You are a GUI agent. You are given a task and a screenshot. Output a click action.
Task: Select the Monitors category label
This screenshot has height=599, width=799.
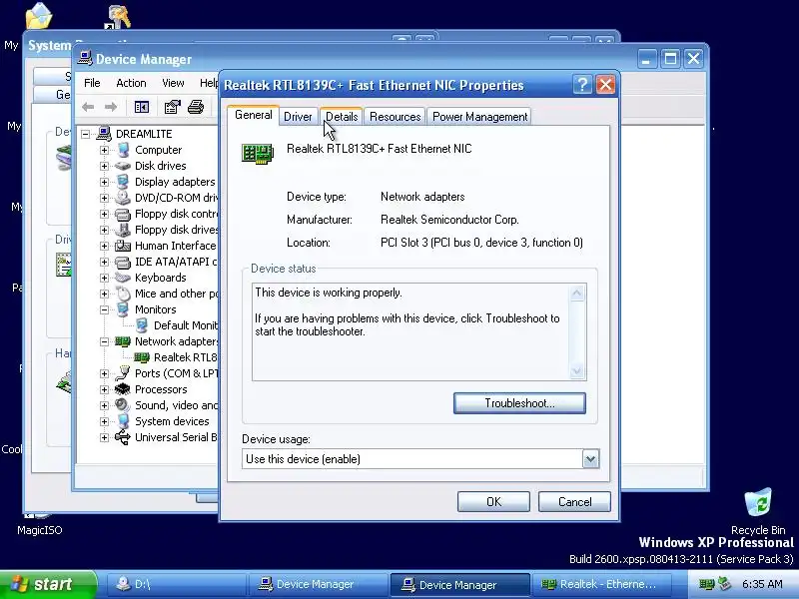(x=156, y=309)
